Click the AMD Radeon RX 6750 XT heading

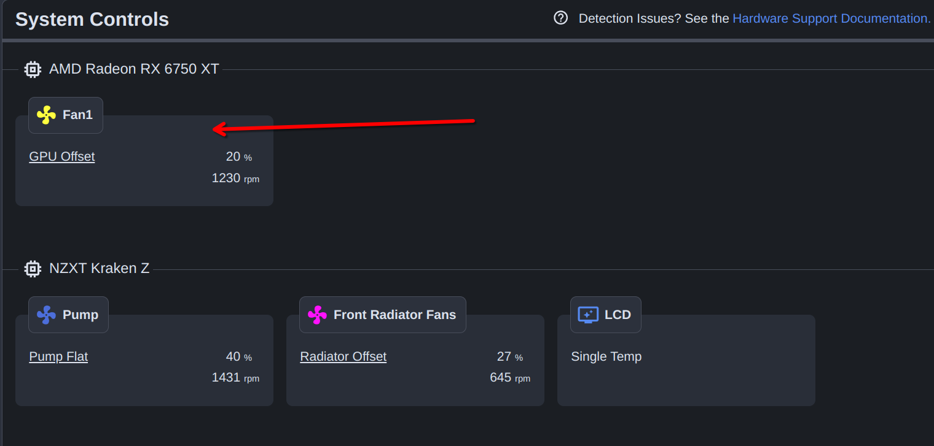[x=134, y=69]
